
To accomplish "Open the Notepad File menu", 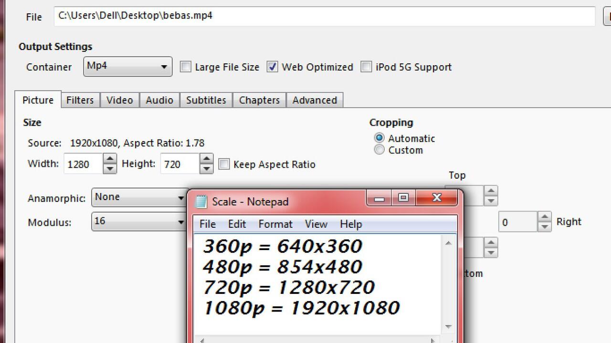I will point(208,224).
